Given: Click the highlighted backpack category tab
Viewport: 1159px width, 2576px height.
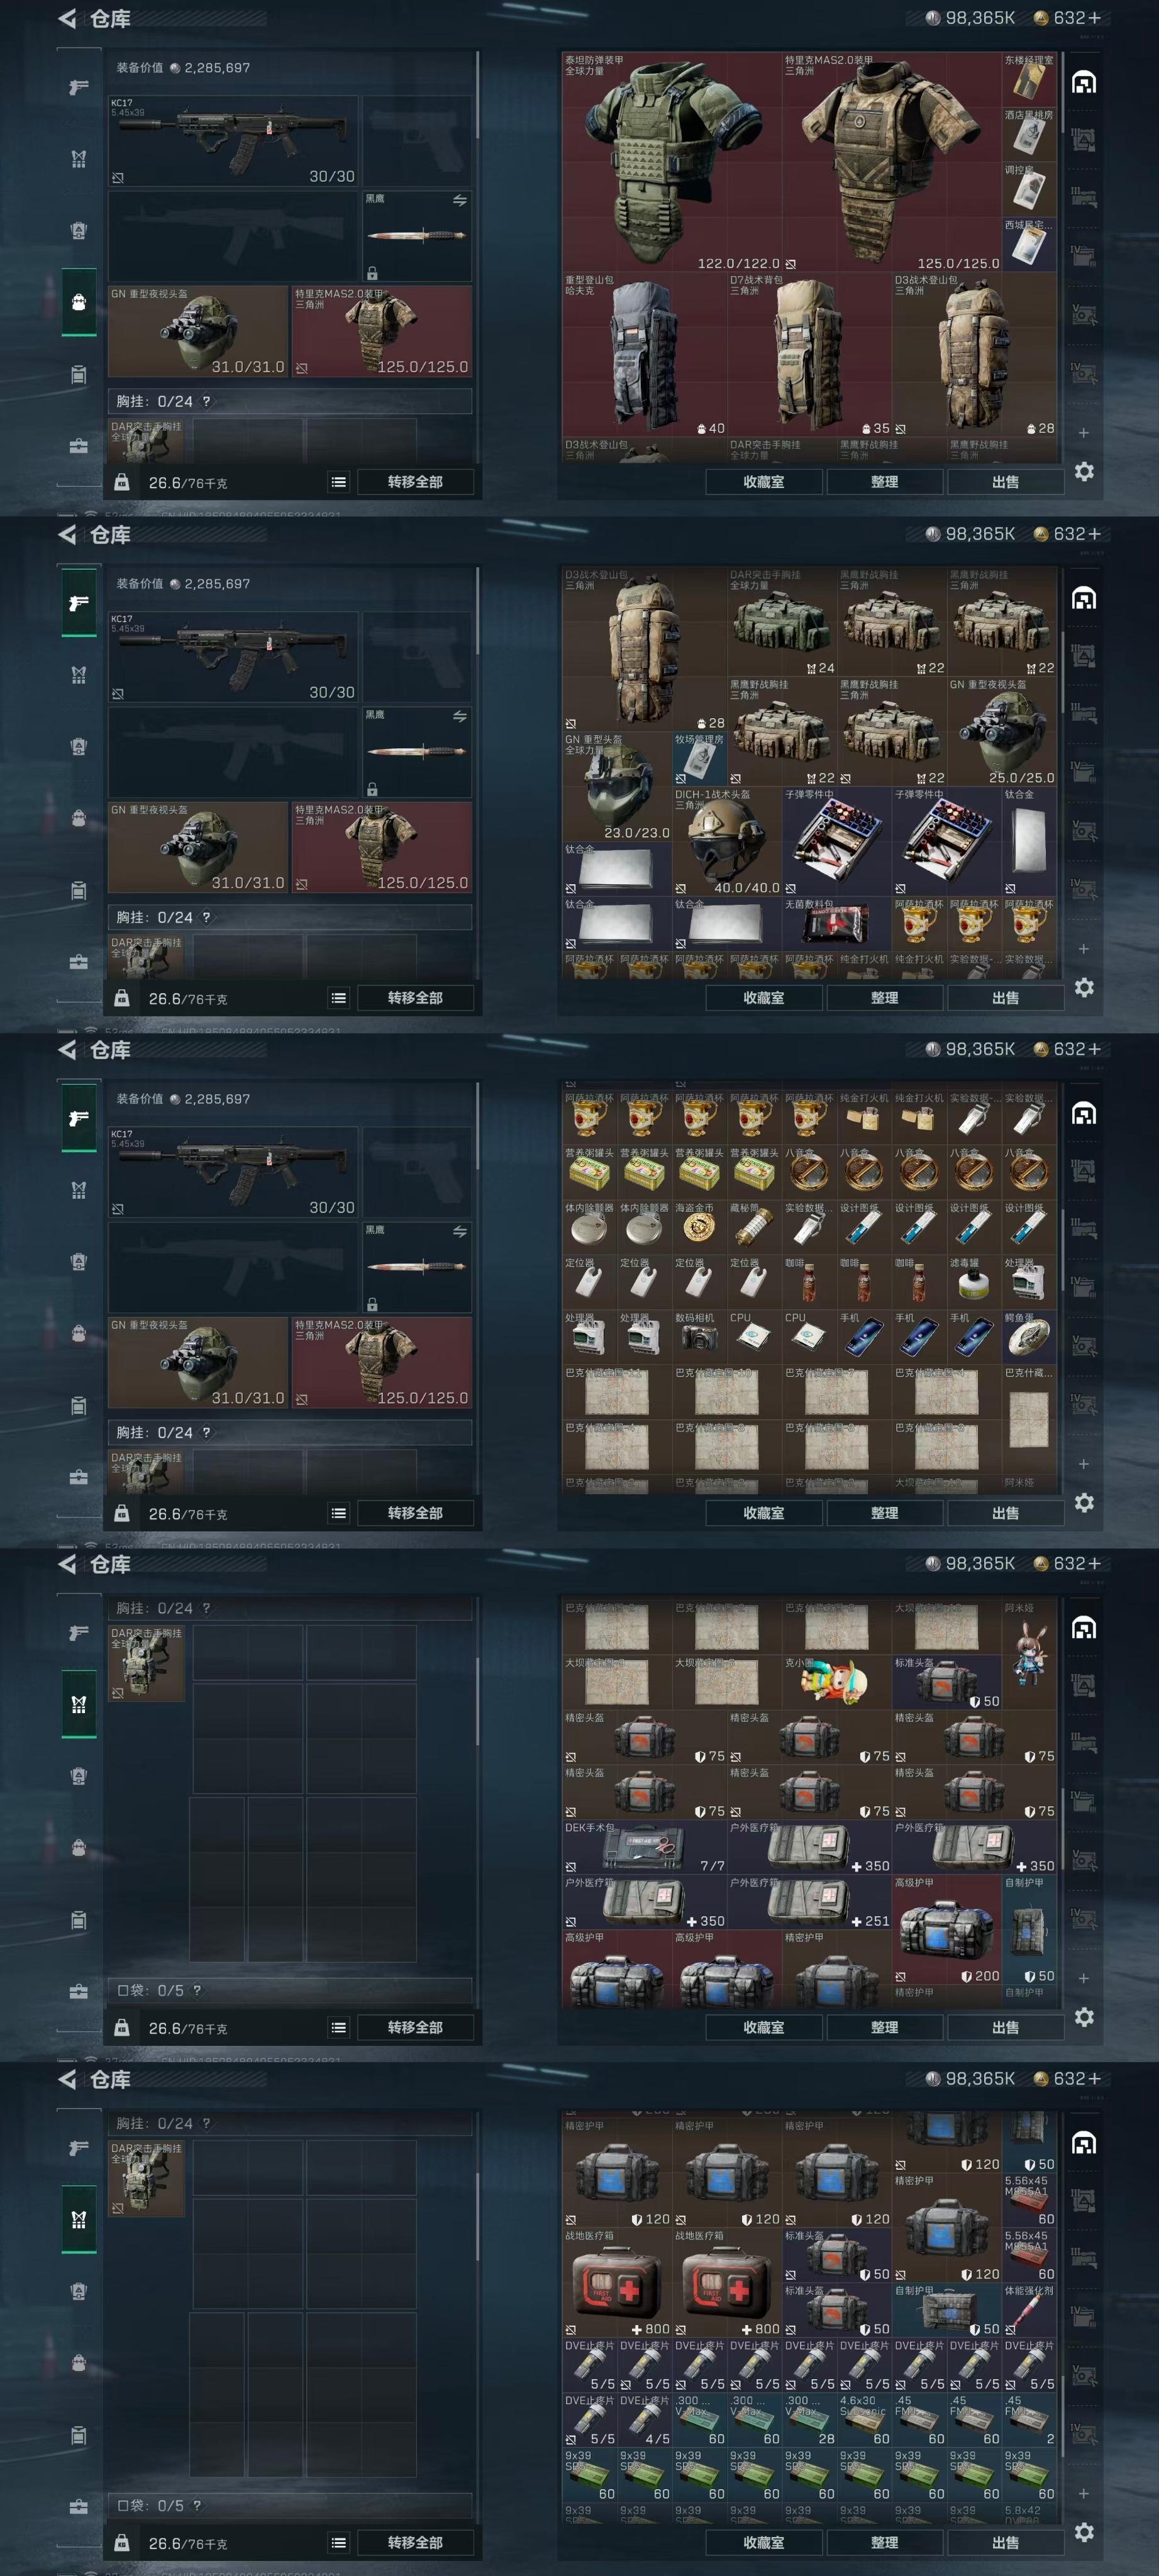Looking at the screenshot, I should pyautogui.click(x=79, y=303).
